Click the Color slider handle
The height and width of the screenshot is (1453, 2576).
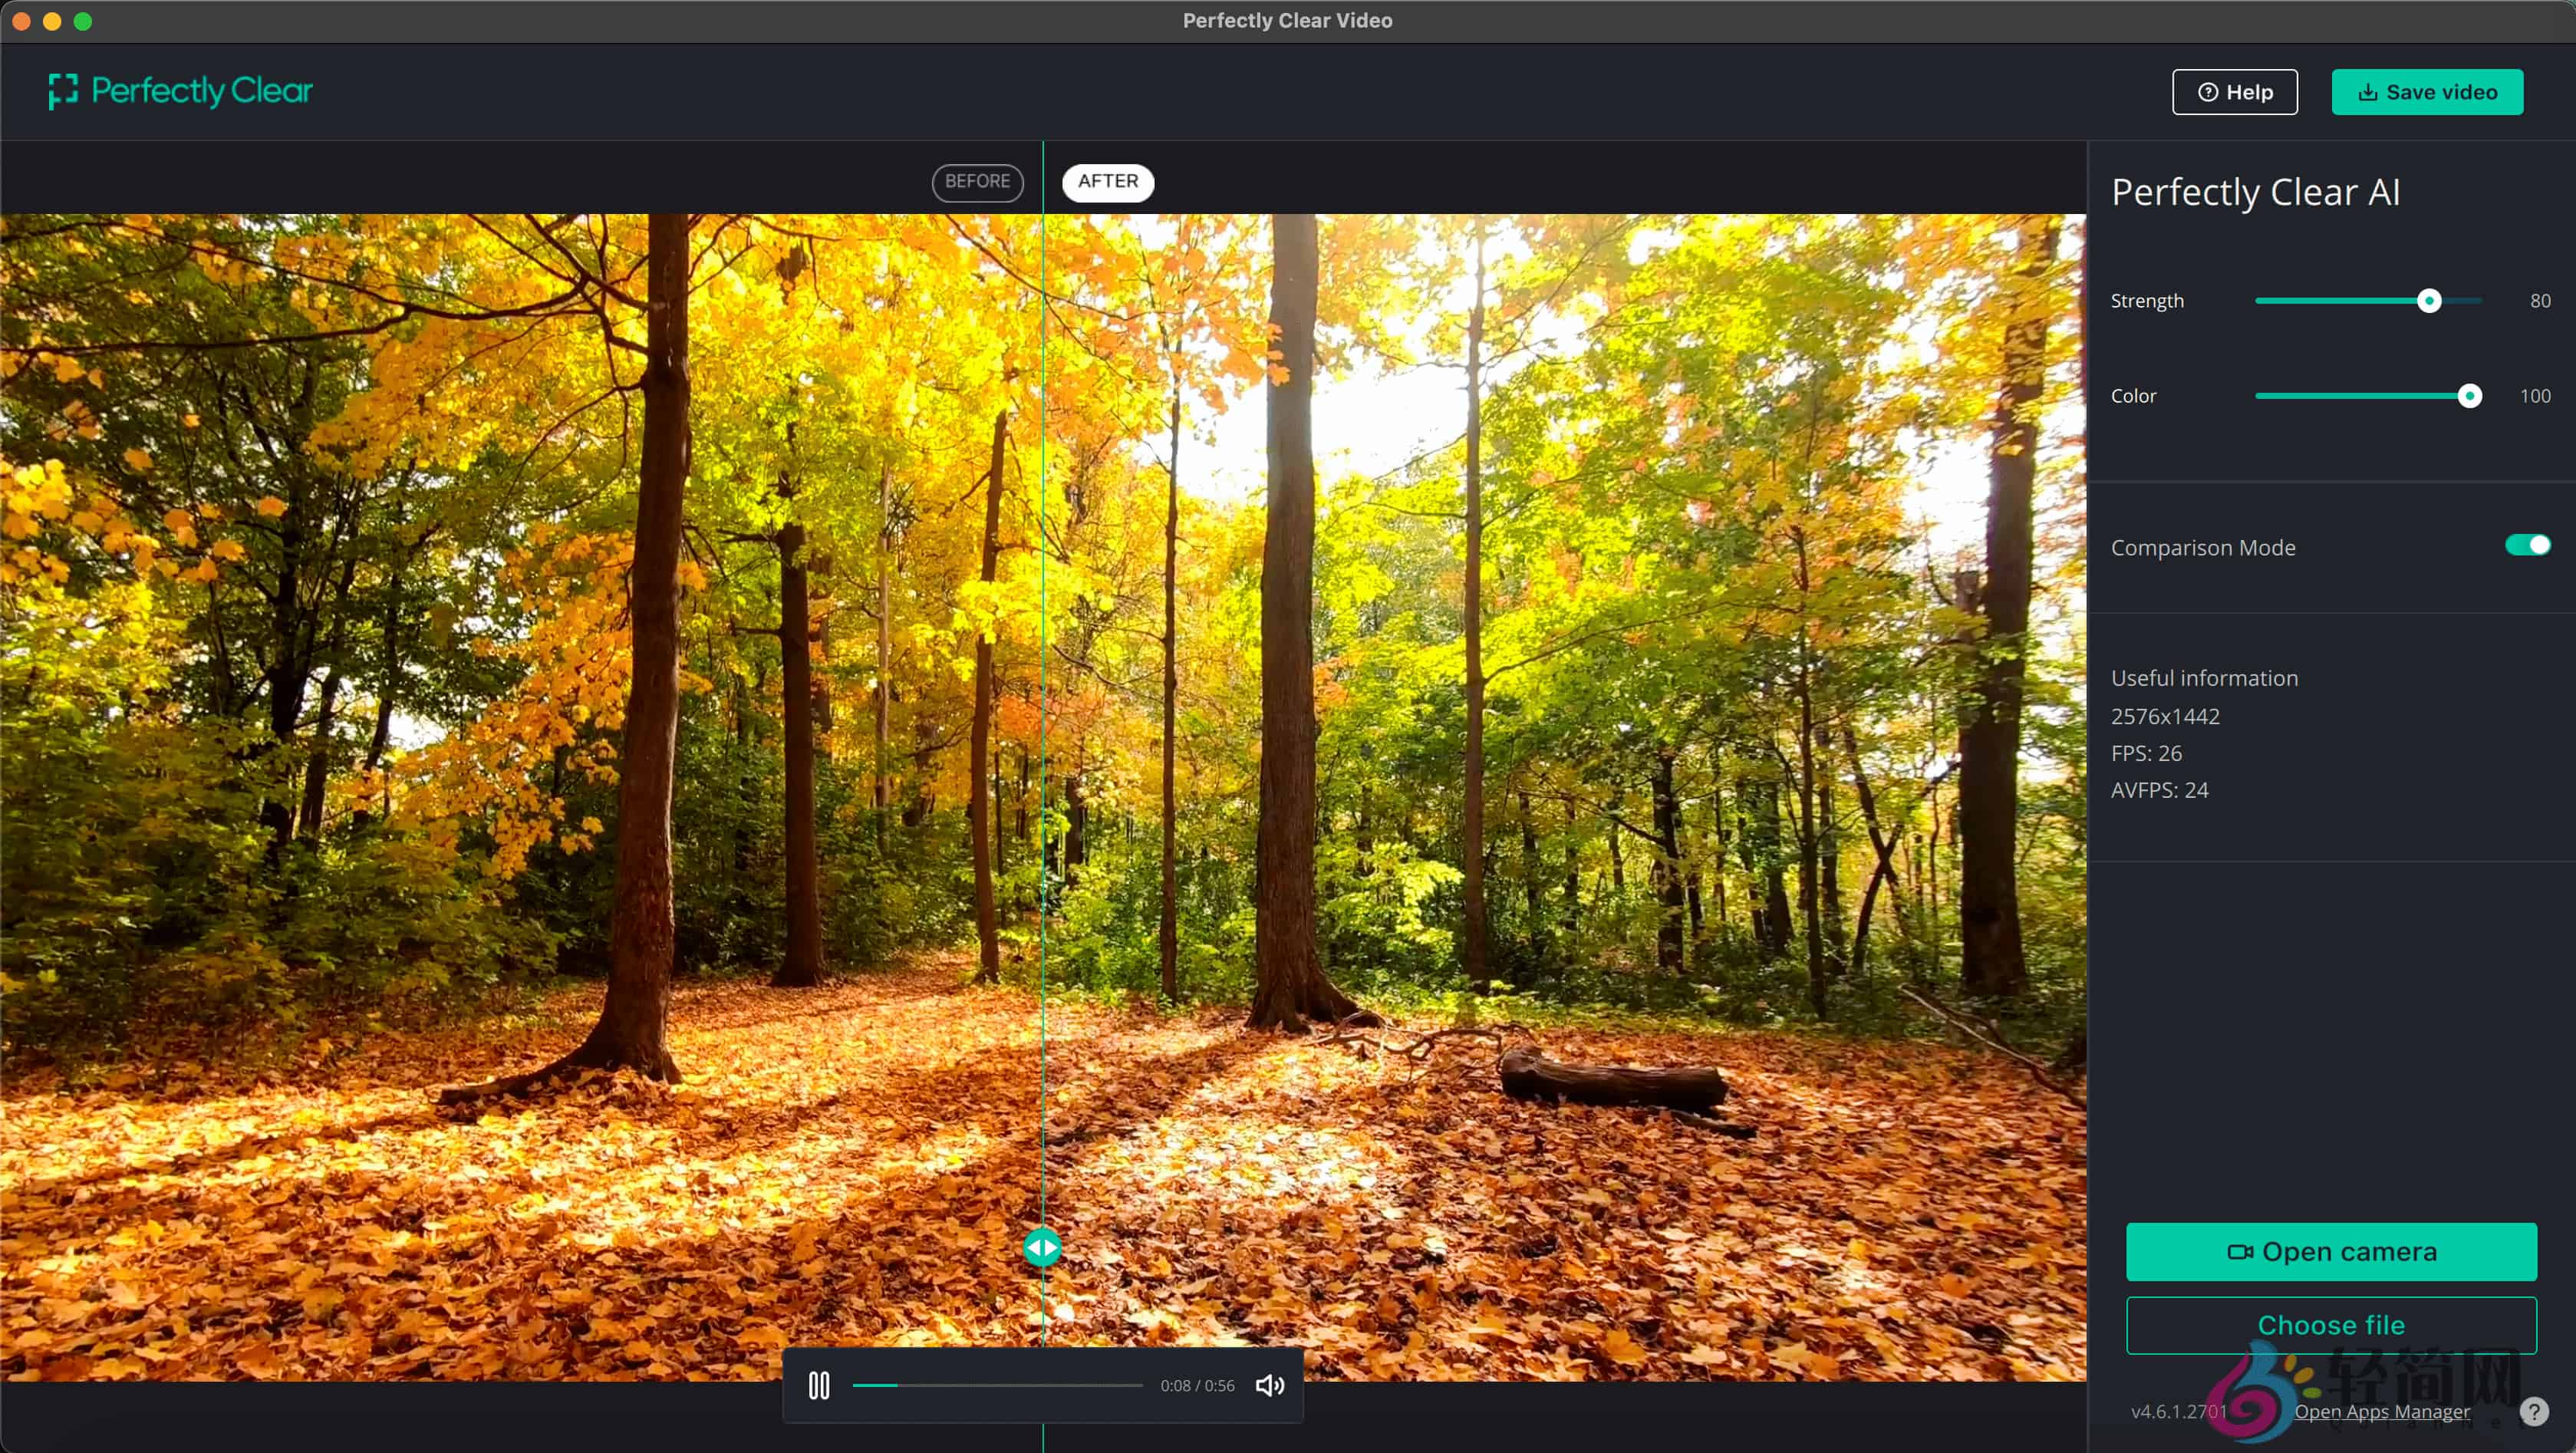pos(2469,396)
